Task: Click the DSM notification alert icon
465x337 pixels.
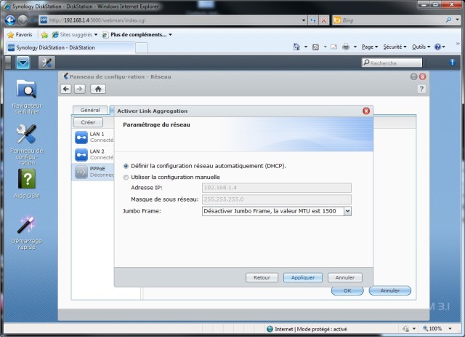Action: 452,62
